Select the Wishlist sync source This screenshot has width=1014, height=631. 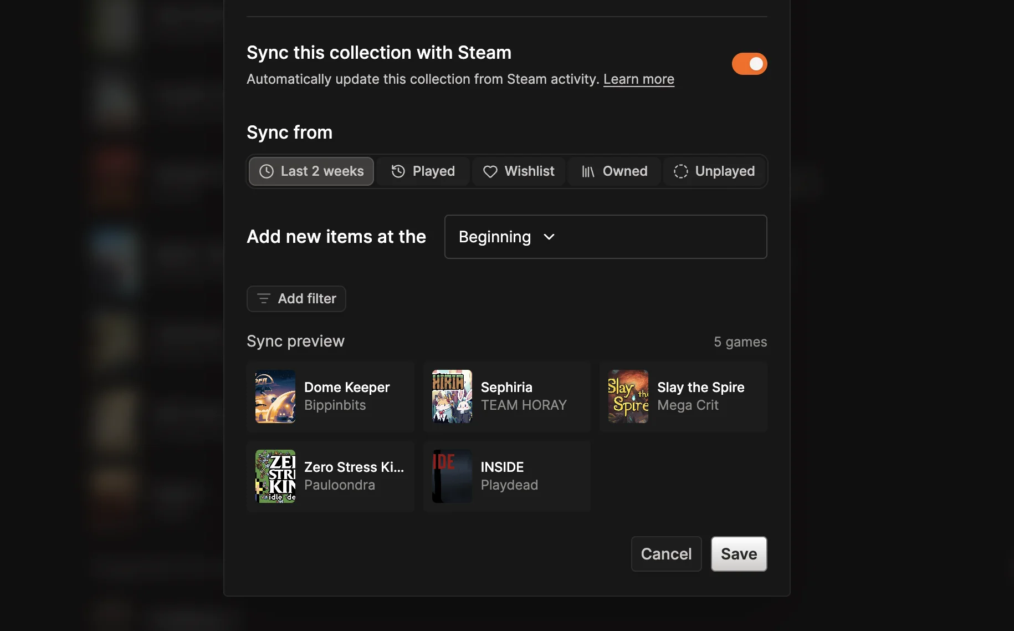tap(518, 171)
